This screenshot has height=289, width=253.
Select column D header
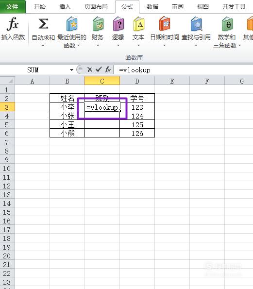[137, 81]
